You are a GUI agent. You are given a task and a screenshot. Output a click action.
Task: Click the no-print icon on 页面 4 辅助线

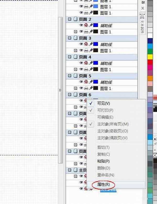coord(86,63)
